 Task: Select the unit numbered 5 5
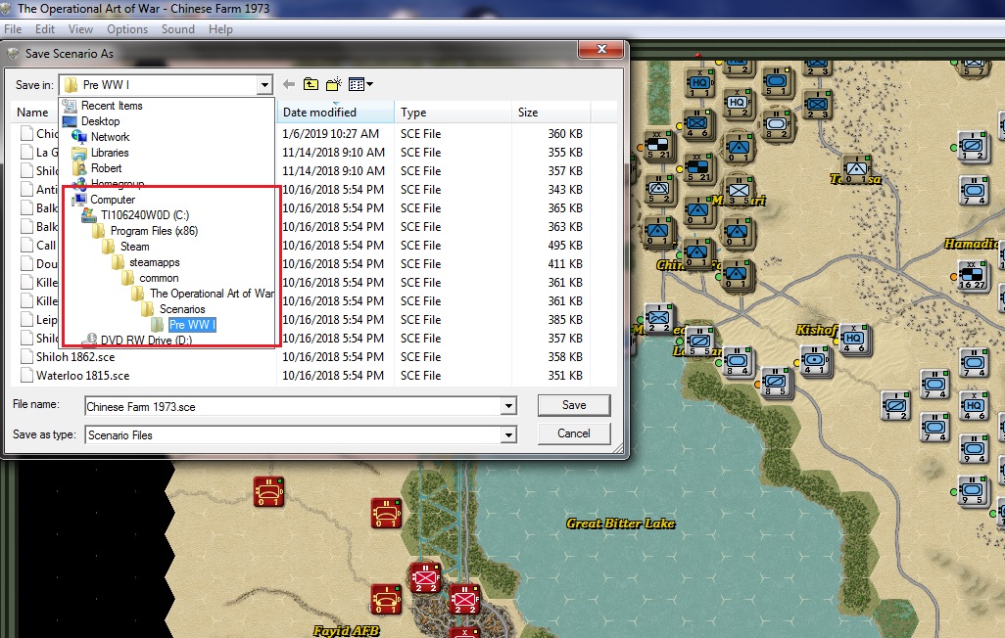click(x=700, y=342)
